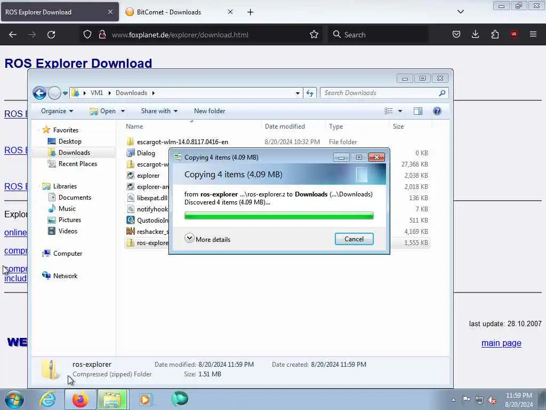Create a New folder
The height and width of the screenshot is (410, 546).
pos(209,111)
